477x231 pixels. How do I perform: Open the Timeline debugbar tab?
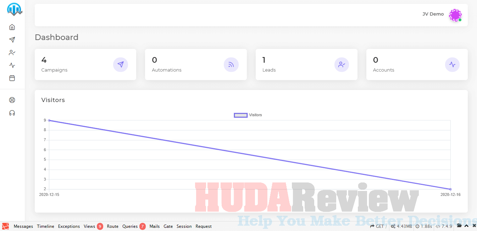pyautogui.click(x=45, y=226)
